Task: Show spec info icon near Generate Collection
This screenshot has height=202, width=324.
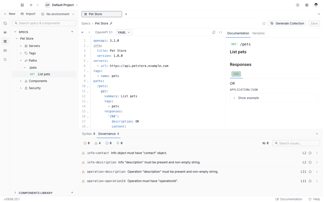Action: 264,23
